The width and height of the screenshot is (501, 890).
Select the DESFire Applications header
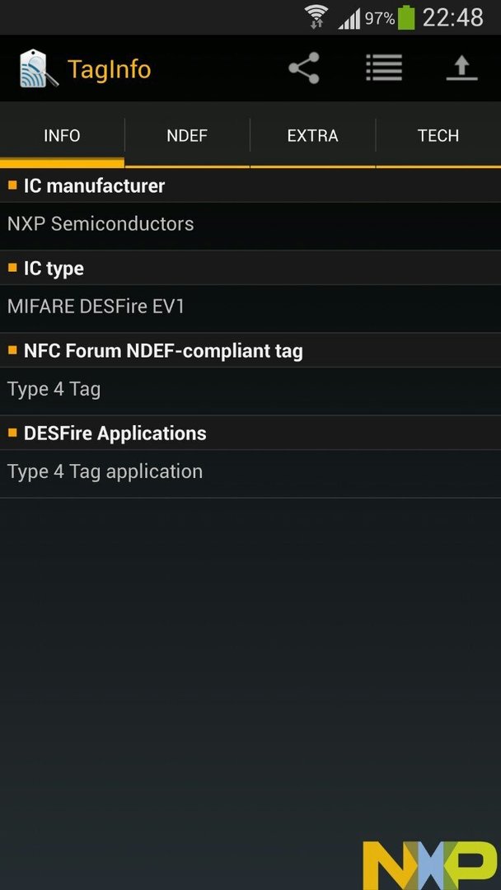point(250,433)
